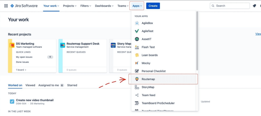Toggle the Apps dropdown menu
The width and height of the screenshot is (261, 116).
(137, 6)
